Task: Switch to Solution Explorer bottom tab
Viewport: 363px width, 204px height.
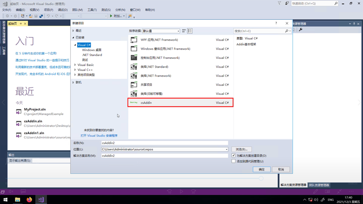Action: [x=293, y=185]
